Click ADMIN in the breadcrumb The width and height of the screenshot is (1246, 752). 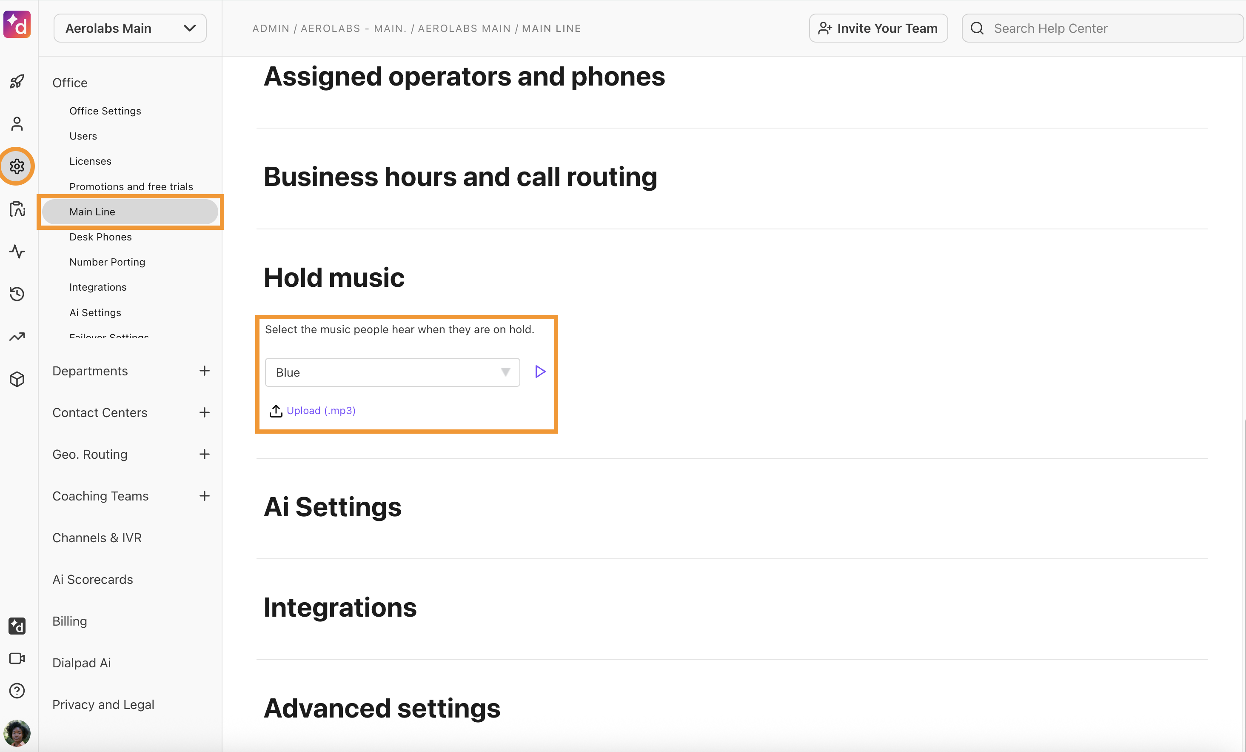pyautogui.click(x=271, y=29)
